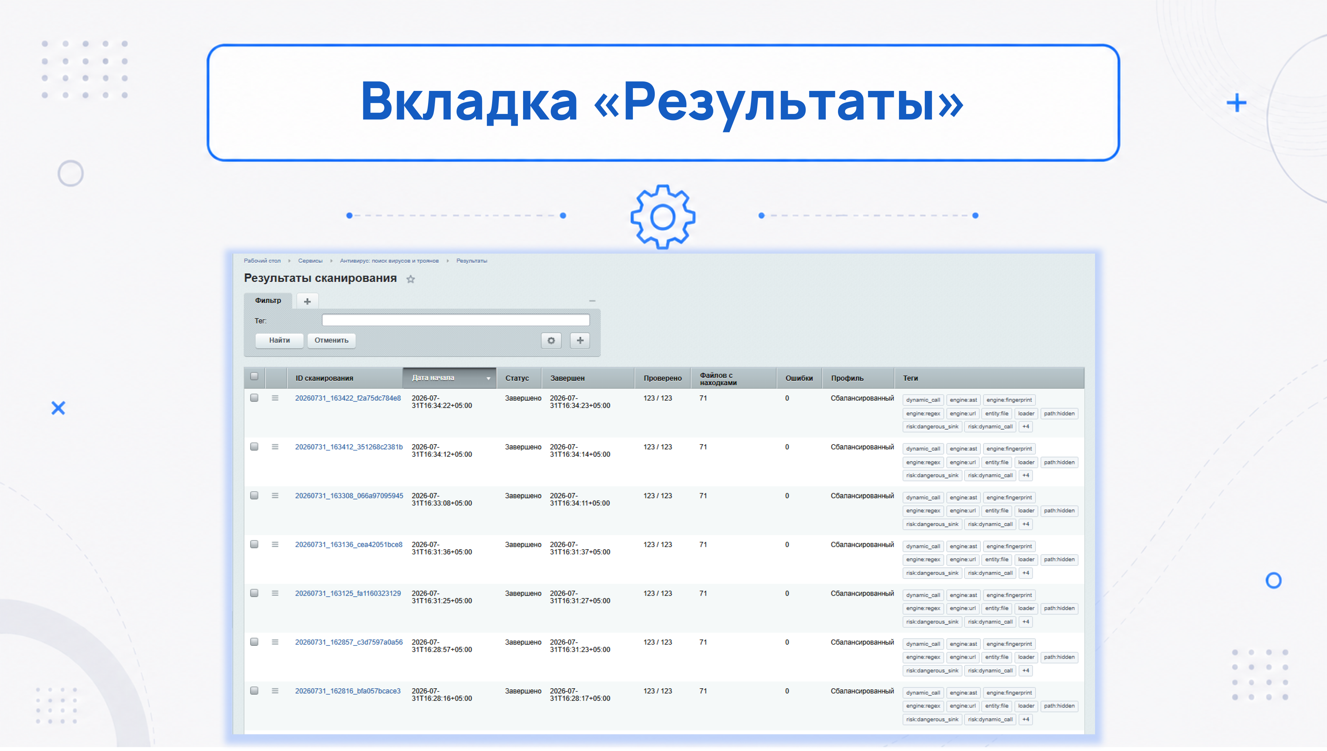Check the row 20260731_162857_c3d7597a0a56 checkbox
The image size is (1327, 751).
(x=254, y=642)
